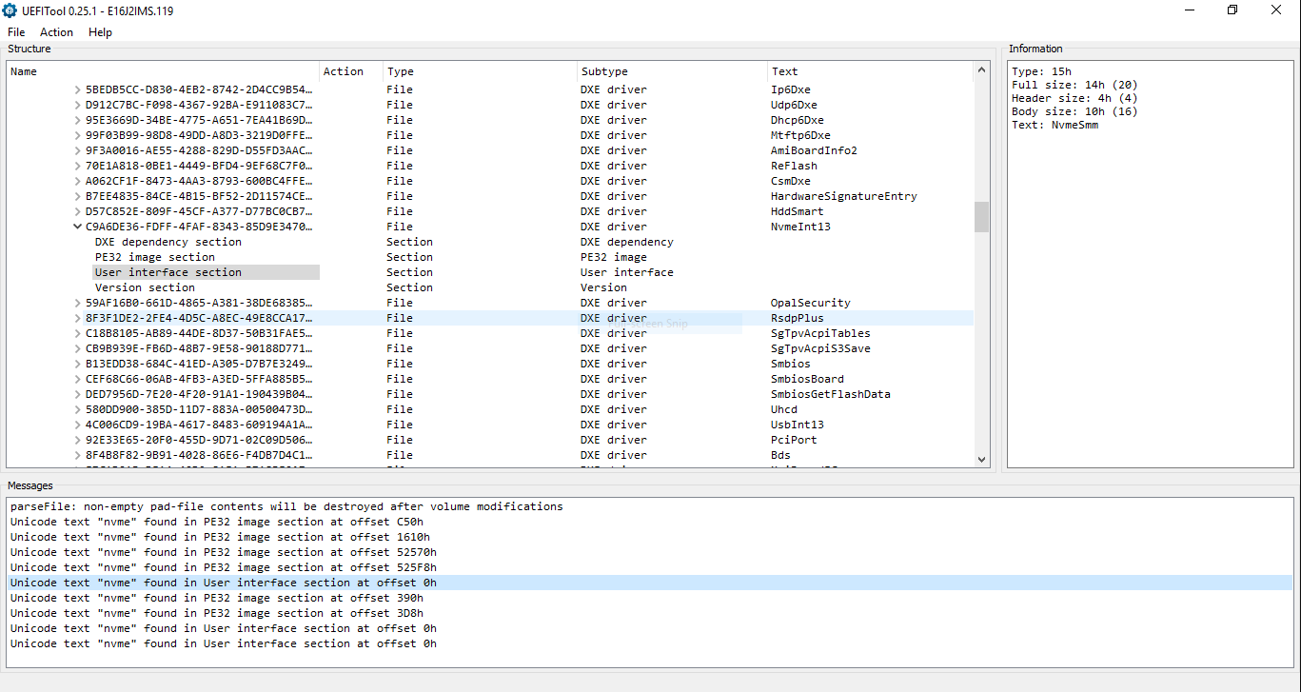This screenshot has width=1301, height=692.
Task: Select the message with offset 1610h
Action: pos(650,537)
